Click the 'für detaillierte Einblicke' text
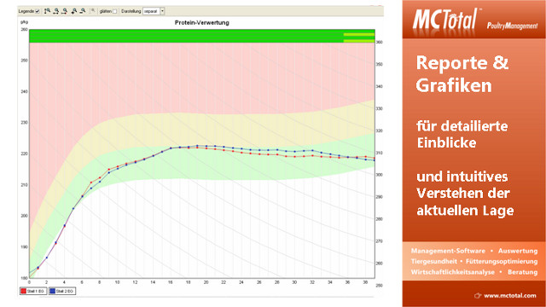This screenshot has height=307, width=546. coord(462,135)
